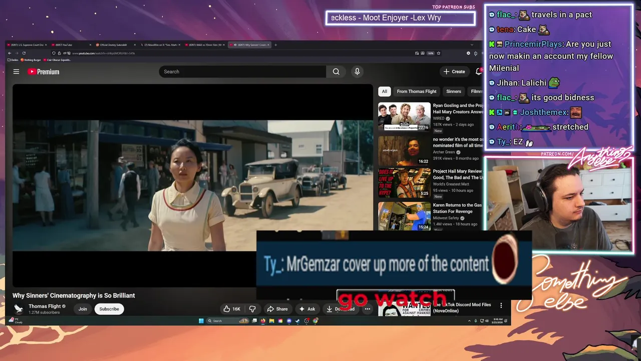
Task: Click PrincemirPlays chat message
Action: (551, 56)
